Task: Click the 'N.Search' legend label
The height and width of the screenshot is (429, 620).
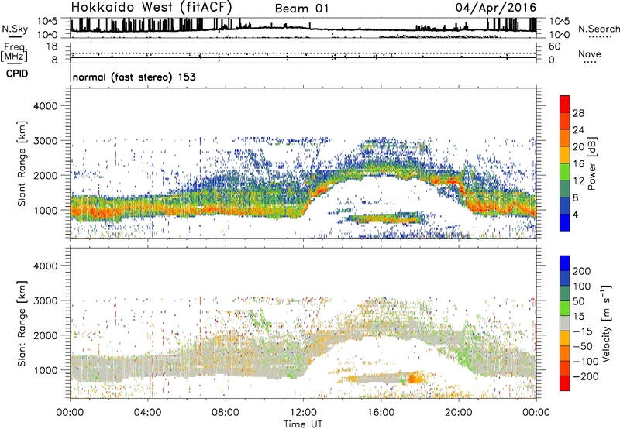Action: [x=598, y=29]
